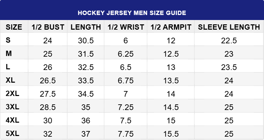This screenshot has width=264, height=140.
Task: Click the 3XL size row label
Action: pos(13,107)
